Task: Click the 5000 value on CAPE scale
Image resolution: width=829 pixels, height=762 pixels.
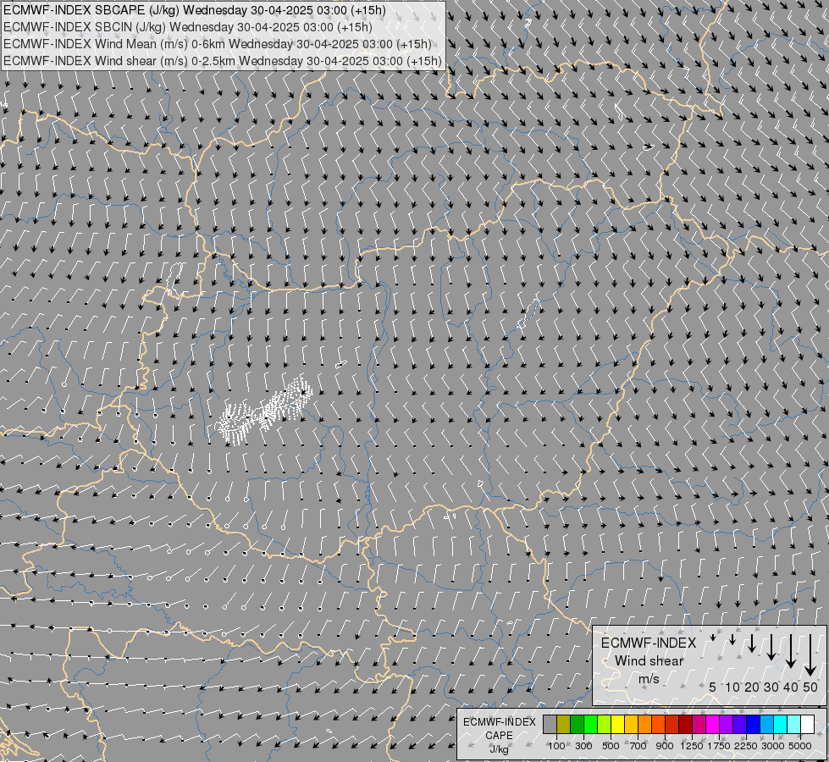Action: pos(800,746)
